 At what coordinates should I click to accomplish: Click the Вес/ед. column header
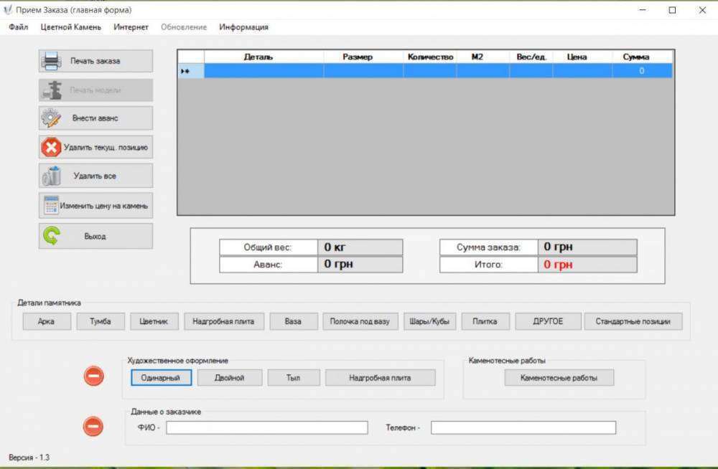(x=531, y=57)
